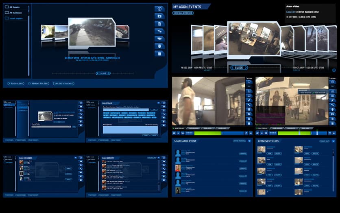Click badge shield icon in top-left panel
Viewport: 340px width, 213px height.
[159, 46]
